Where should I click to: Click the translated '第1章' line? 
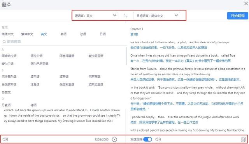(x=134, y=34)
